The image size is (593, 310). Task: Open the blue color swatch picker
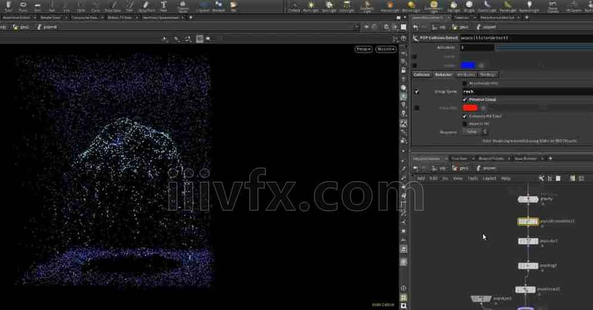468,66
